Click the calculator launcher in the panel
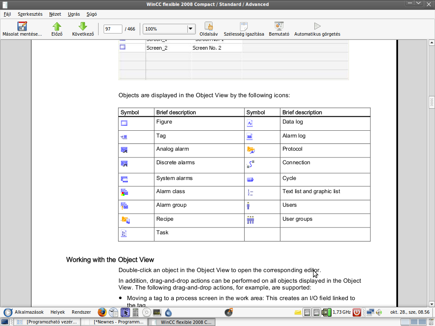This screenshot has height=326, width=435. tap(136, 312)
